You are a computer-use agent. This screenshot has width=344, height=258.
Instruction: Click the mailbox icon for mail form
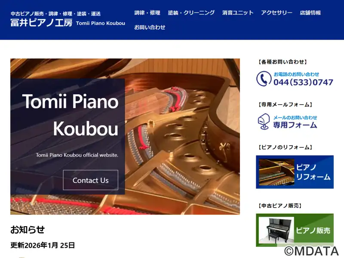[264, 122]
